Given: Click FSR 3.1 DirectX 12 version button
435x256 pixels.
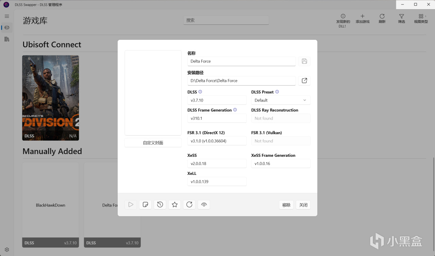Looking at the screenshot, I should click(217, 141).
